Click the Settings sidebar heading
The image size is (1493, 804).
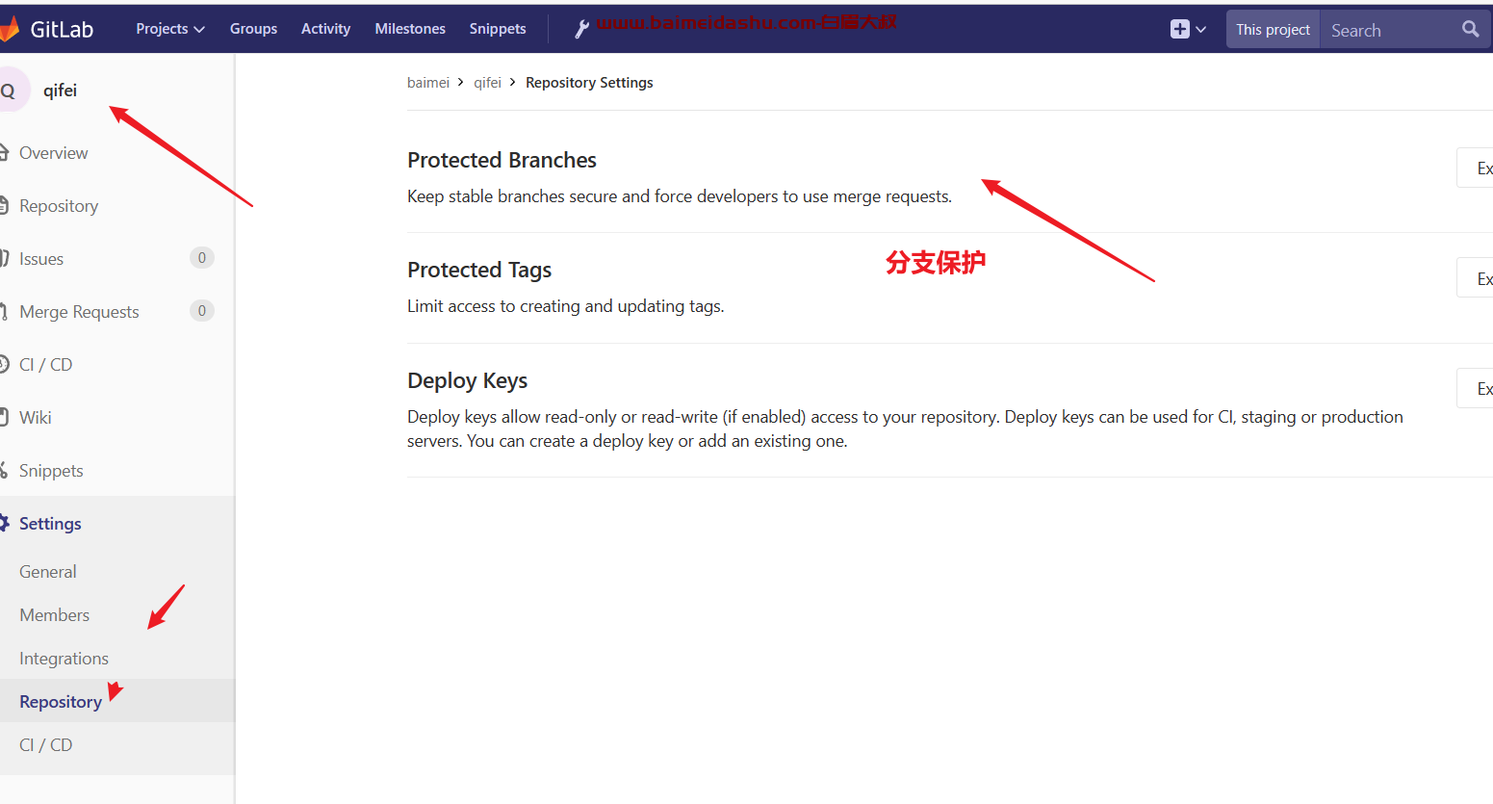(x=50, y=523)
